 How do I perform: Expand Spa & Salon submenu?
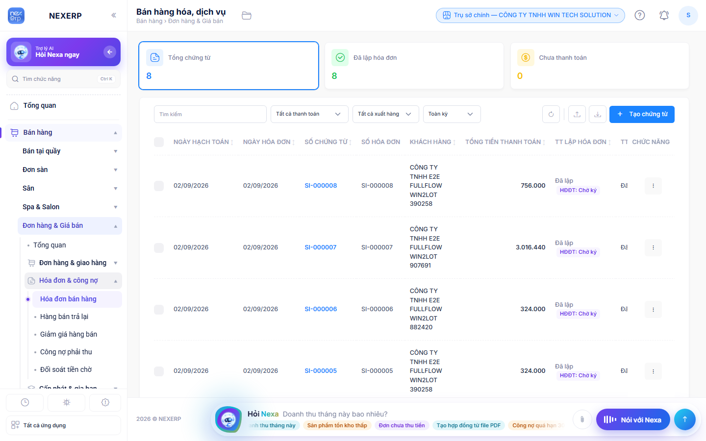[70, 207]
